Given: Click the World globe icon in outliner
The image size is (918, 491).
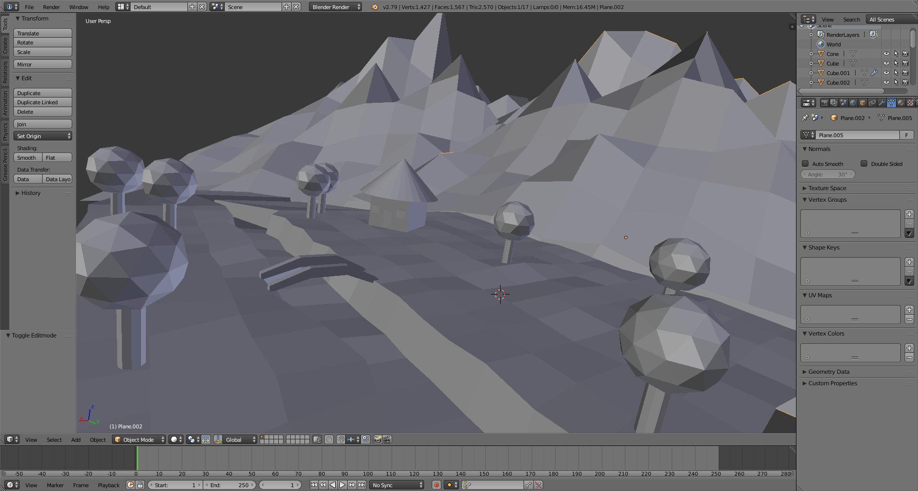Looking at the screenshot, I should click(x=821, y=44).
